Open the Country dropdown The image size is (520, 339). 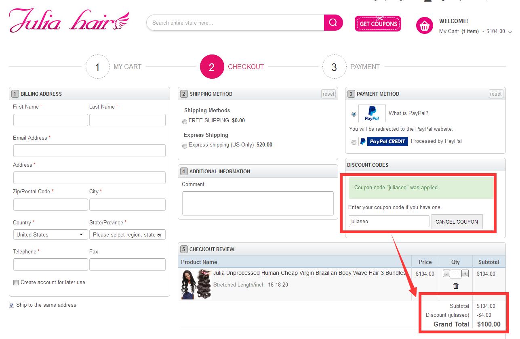point(51,234)
